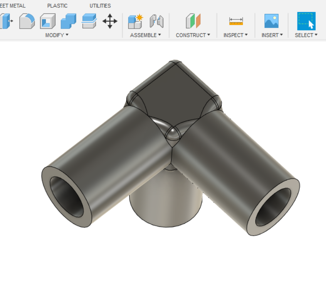Screen dimensions: 326x306
Task: Expand the INSPECT dropdown
Action: (235, 35)
